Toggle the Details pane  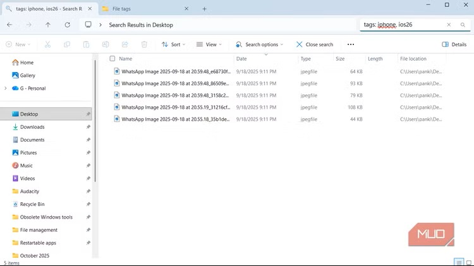coord(454,44)
